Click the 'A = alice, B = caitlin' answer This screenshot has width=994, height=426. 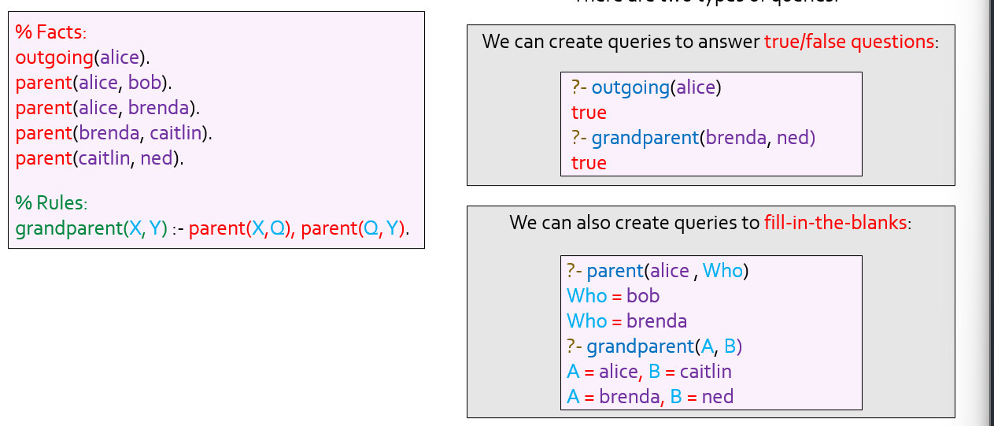[x=649, y=372]
